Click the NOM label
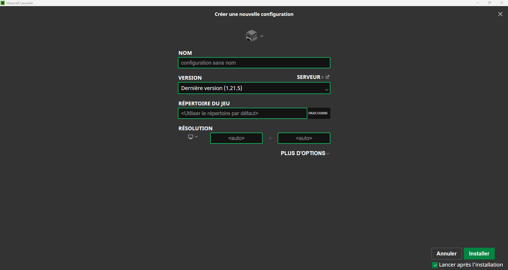Image resolution: width=508 pixels, height=270 pixels. coord(185,53)
